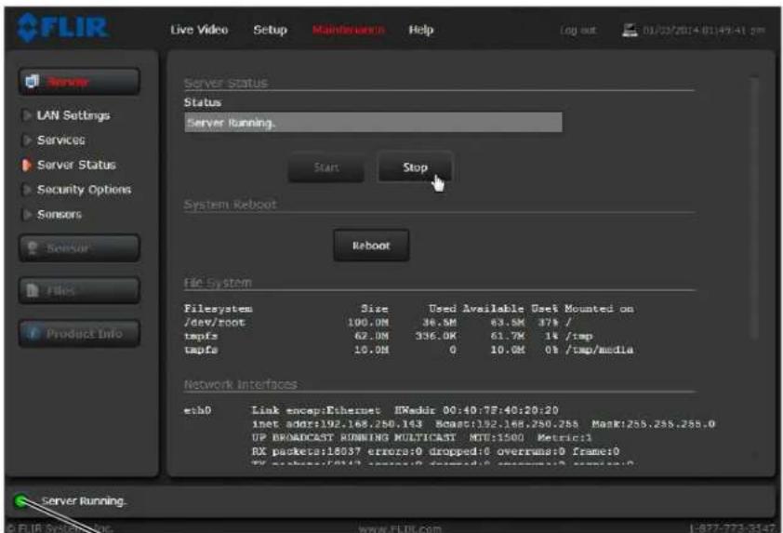
Task: Click the Files section document icon
Action: tap(33, 290)
